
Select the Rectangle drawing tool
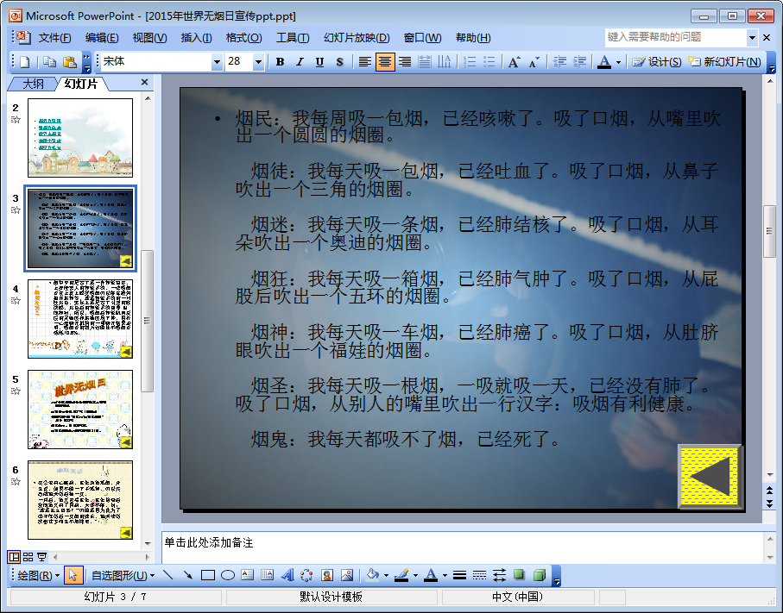tap(208, 576)
